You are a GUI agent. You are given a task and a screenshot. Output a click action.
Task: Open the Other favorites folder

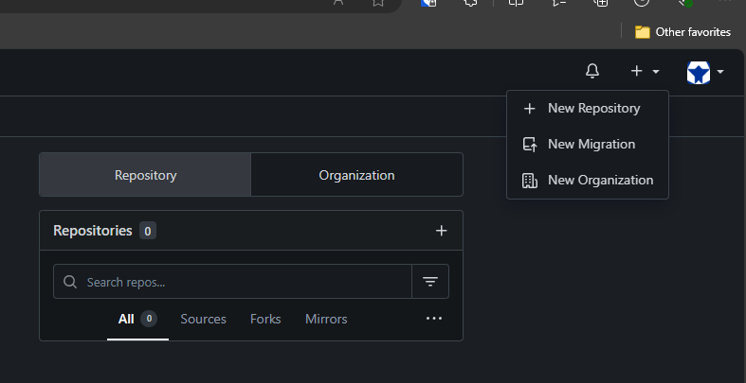pyautogui.click(x=682, y=32)
